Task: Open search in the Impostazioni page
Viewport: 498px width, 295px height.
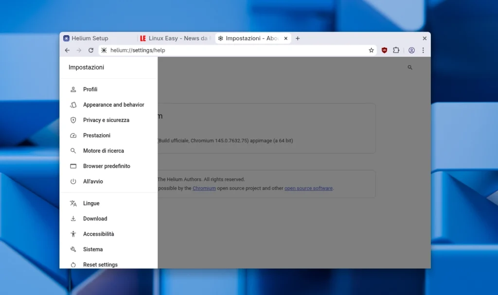Action: pos(409,67)
